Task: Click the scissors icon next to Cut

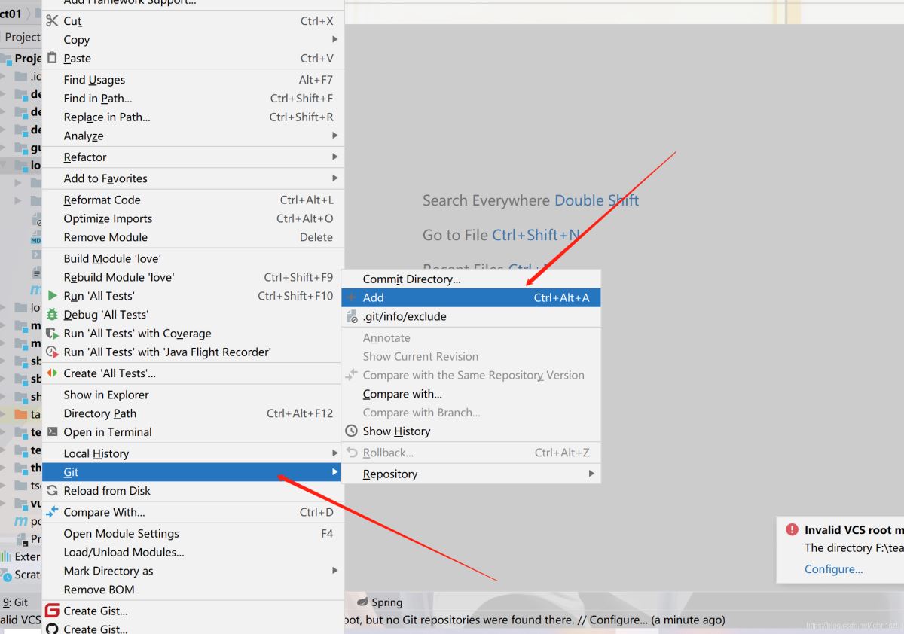Action: coord(52,21)
